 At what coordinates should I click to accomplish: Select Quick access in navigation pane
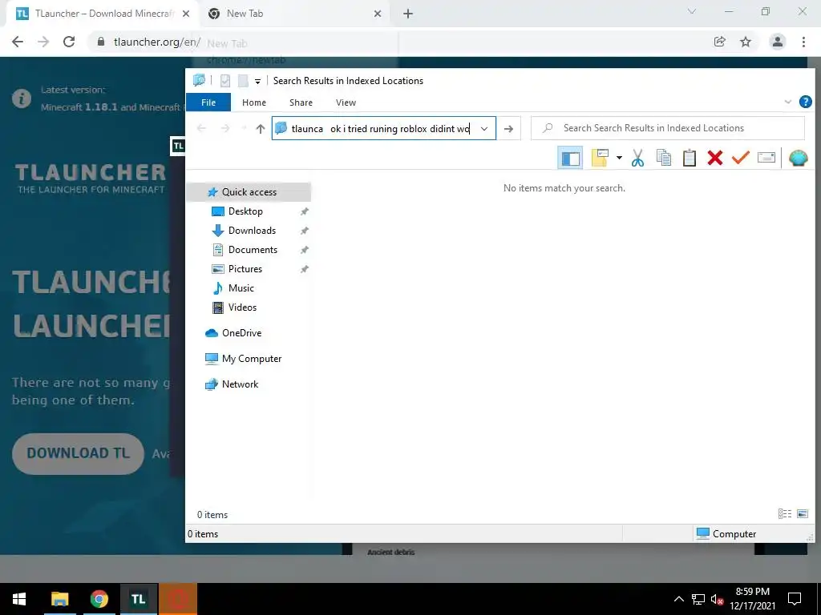pos(249,192)
